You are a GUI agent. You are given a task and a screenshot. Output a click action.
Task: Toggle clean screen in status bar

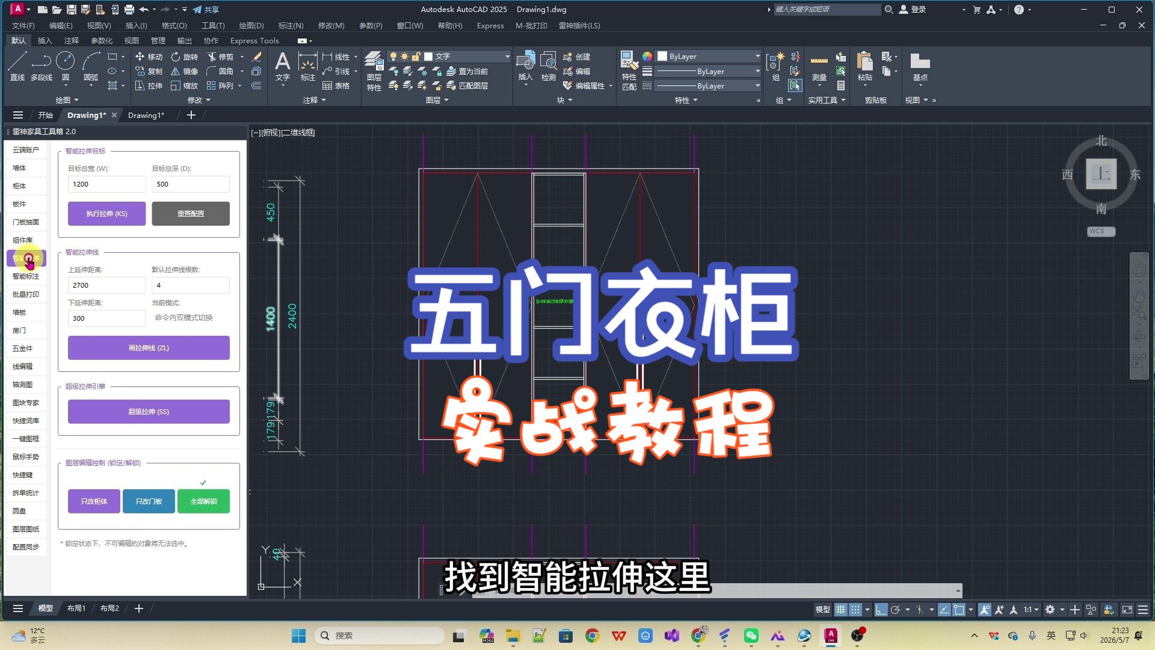point(1127,610)
